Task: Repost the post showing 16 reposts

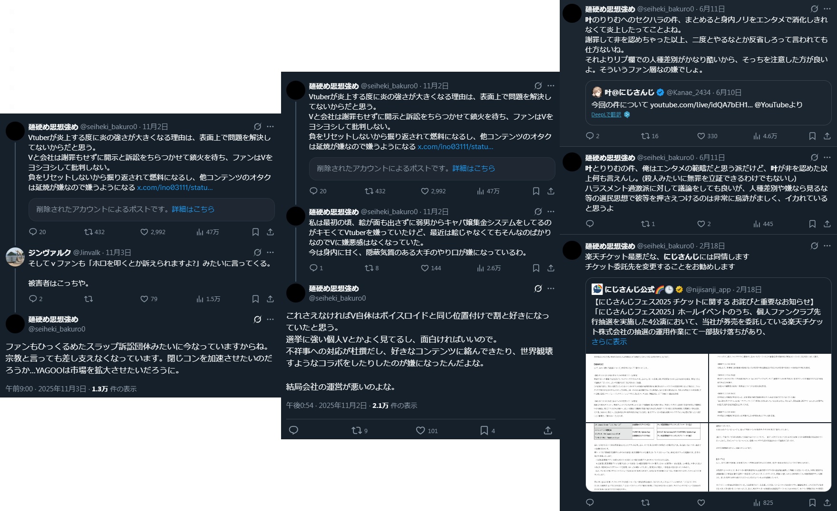Action: coord(650,136)
